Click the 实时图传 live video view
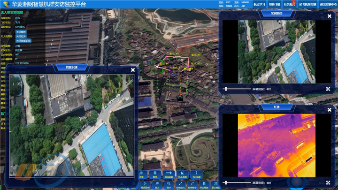This screenshot has width=338, height=190. click(x=277, y=52)
